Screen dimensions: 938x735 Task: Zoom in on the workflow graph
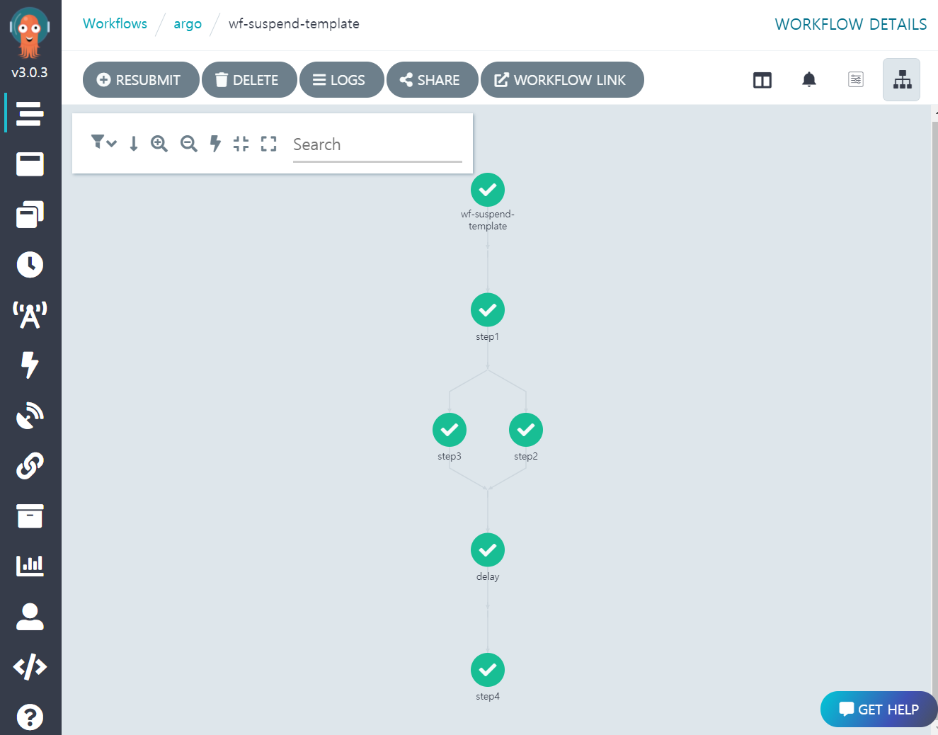[x=159, y=144]
